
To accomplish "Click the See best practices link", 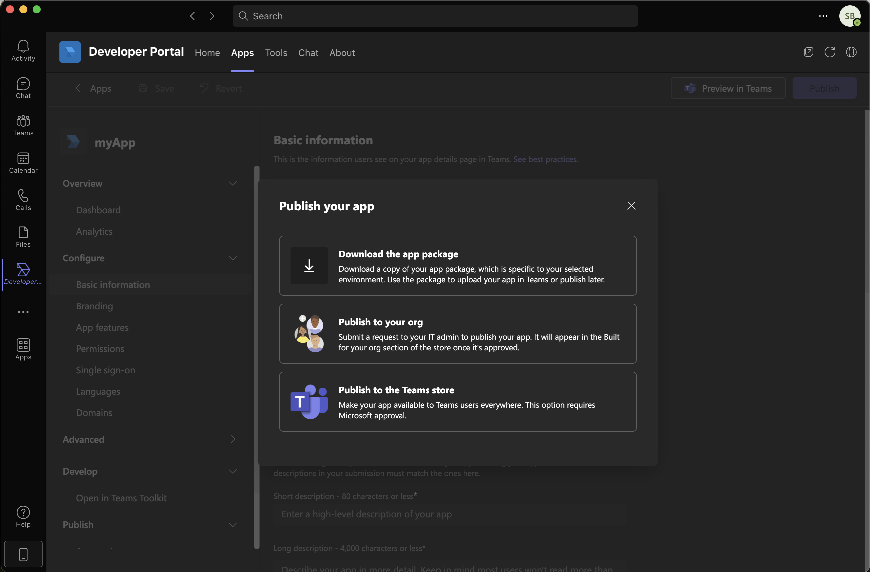I will click(545, 159).
